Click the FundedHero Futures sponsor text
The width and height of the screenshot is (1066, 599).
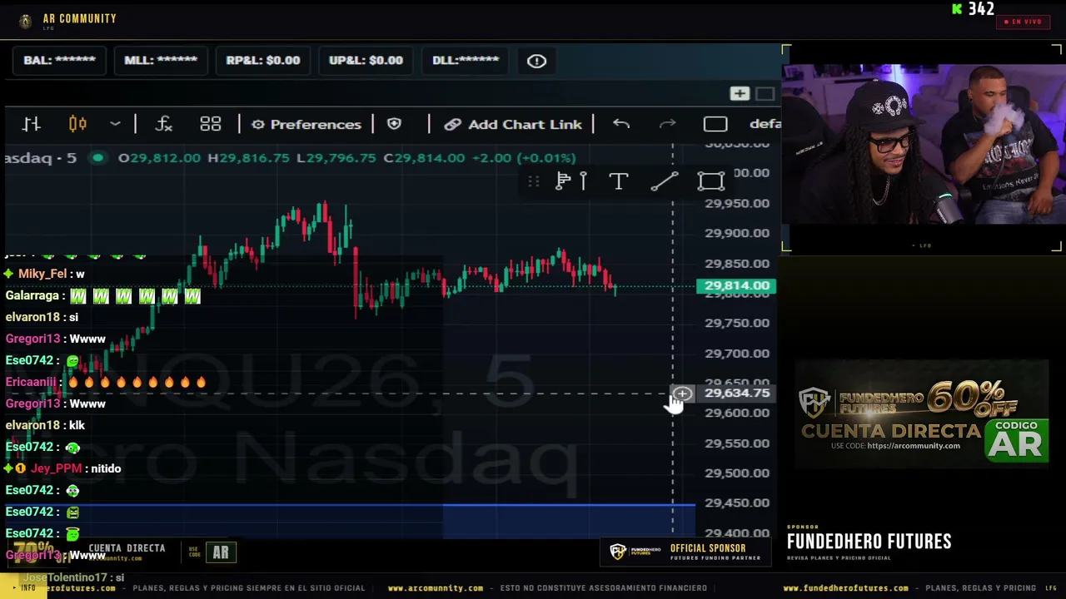point(869,542)
